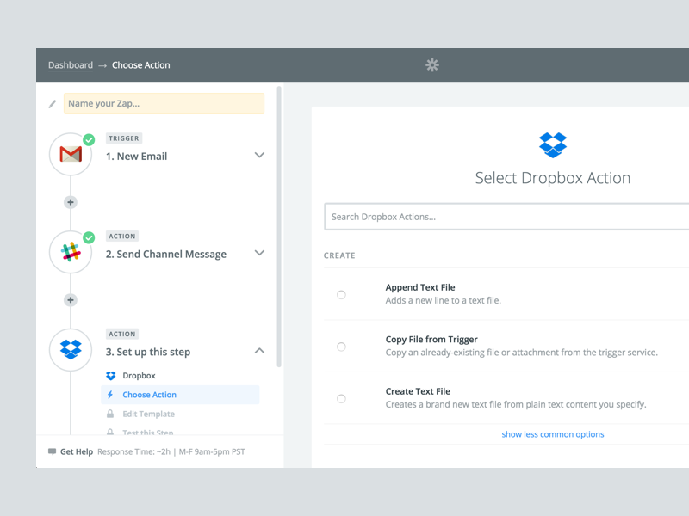Expand the Send Channel Message chevron
The width and height of the screenshot is (689, 516).
[260, 253]
